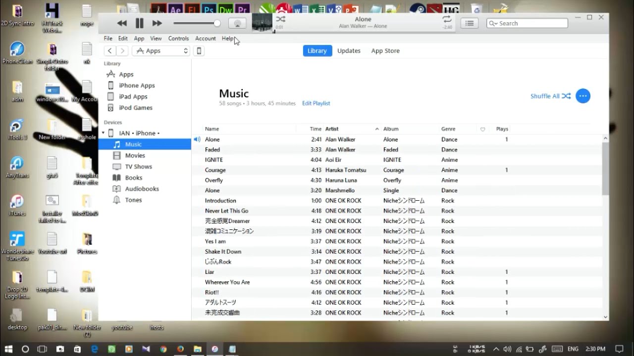Sort songs by the Time column
This screenshot has width=634, height=356.
point(316,129)
